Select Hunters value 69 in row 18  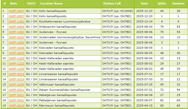point(178,100)
